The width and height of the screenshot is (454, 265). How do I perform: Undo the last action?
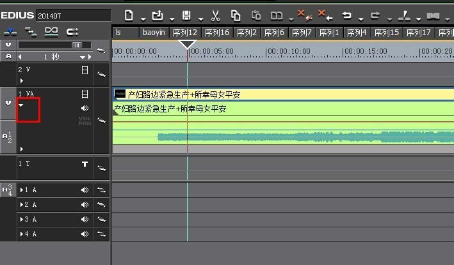click(346, 15)
